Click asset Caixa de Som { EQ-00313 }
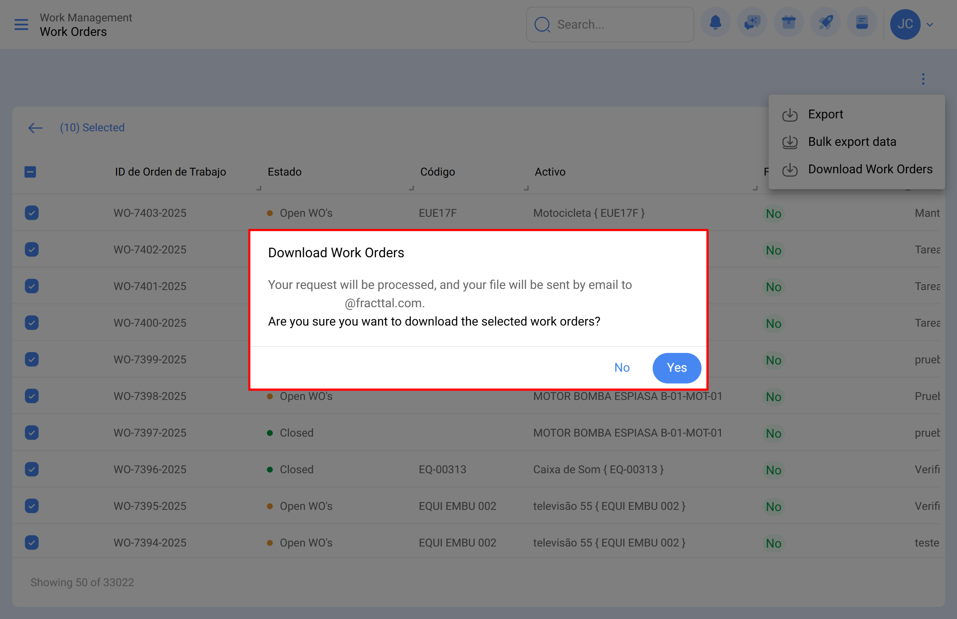 598,469
